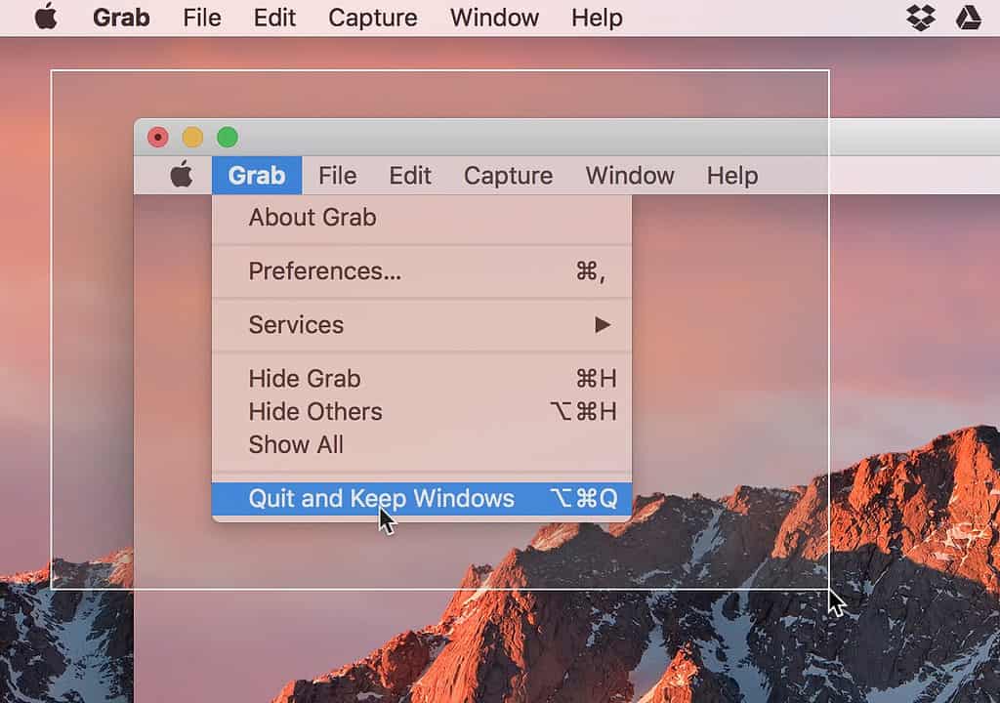Open Preferences… from the Grab menu

pos(422,271)
